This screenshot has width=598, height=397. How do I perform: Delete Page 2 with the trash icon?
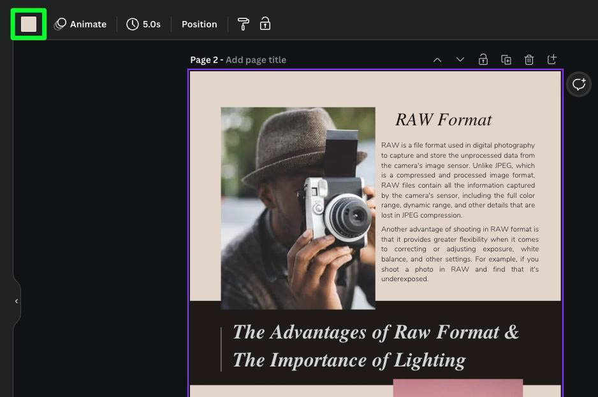(x=529, y=60)
